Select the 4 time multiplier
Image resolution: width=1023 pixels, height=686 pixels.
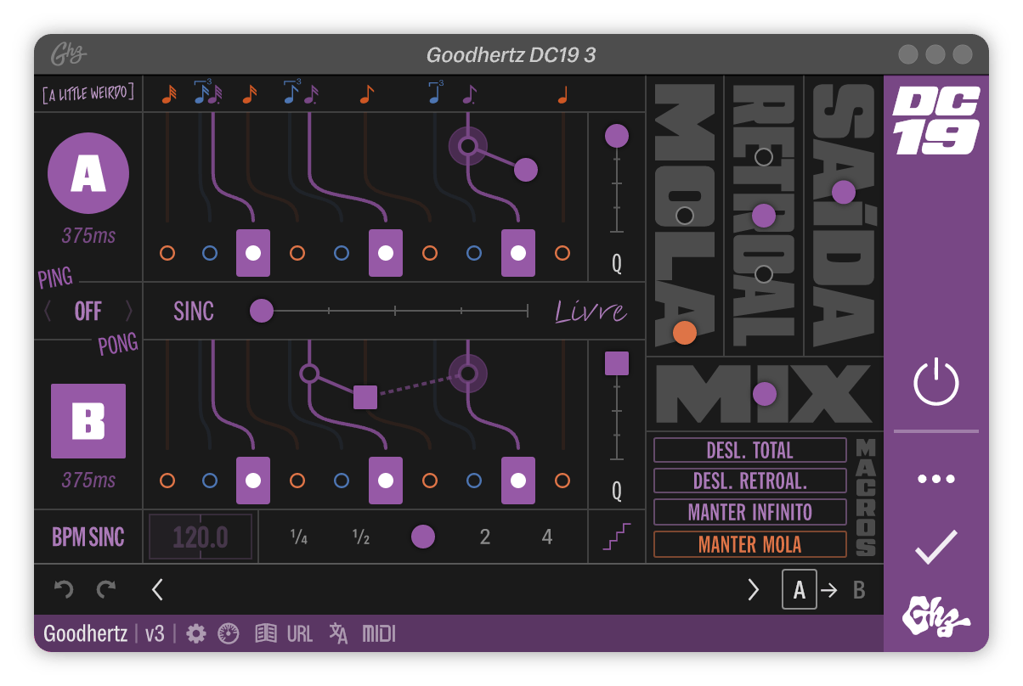[x=547, y=537]
